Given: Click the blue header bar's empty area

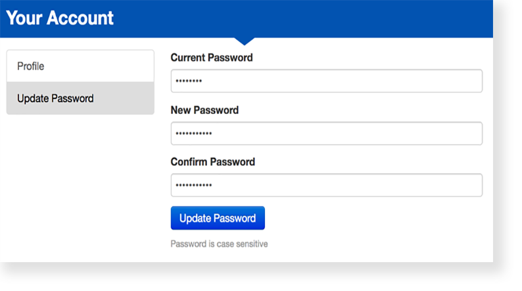Looking at the screenshot, I should tap(329, 18).
